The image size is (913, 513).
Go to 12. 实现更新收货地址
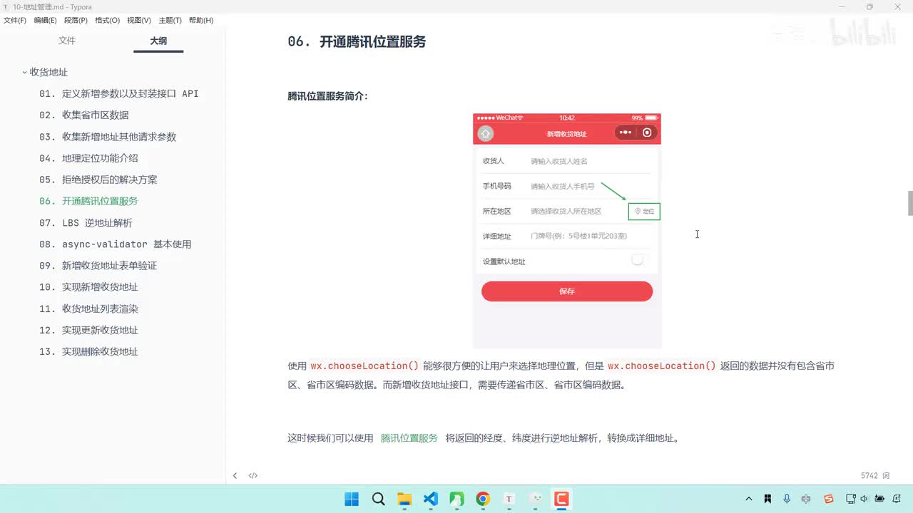click(x=88, y=330)
